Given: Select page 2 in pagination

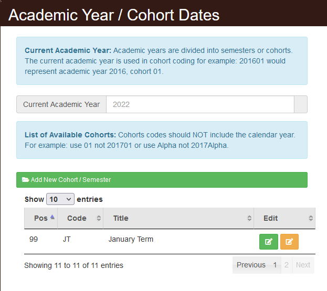Looking at the screenshot, I should point(287,265).
